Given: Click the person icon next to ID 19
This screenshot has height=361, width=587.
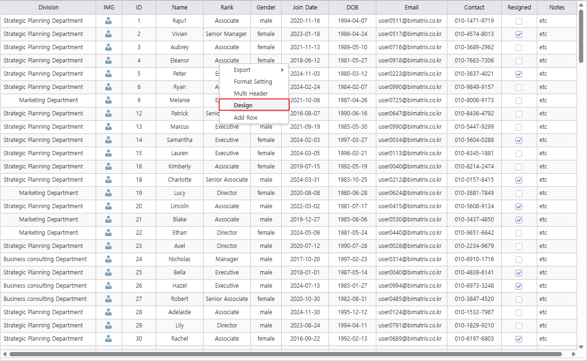Looking at the screenshot, I should [x=108, y=193].
